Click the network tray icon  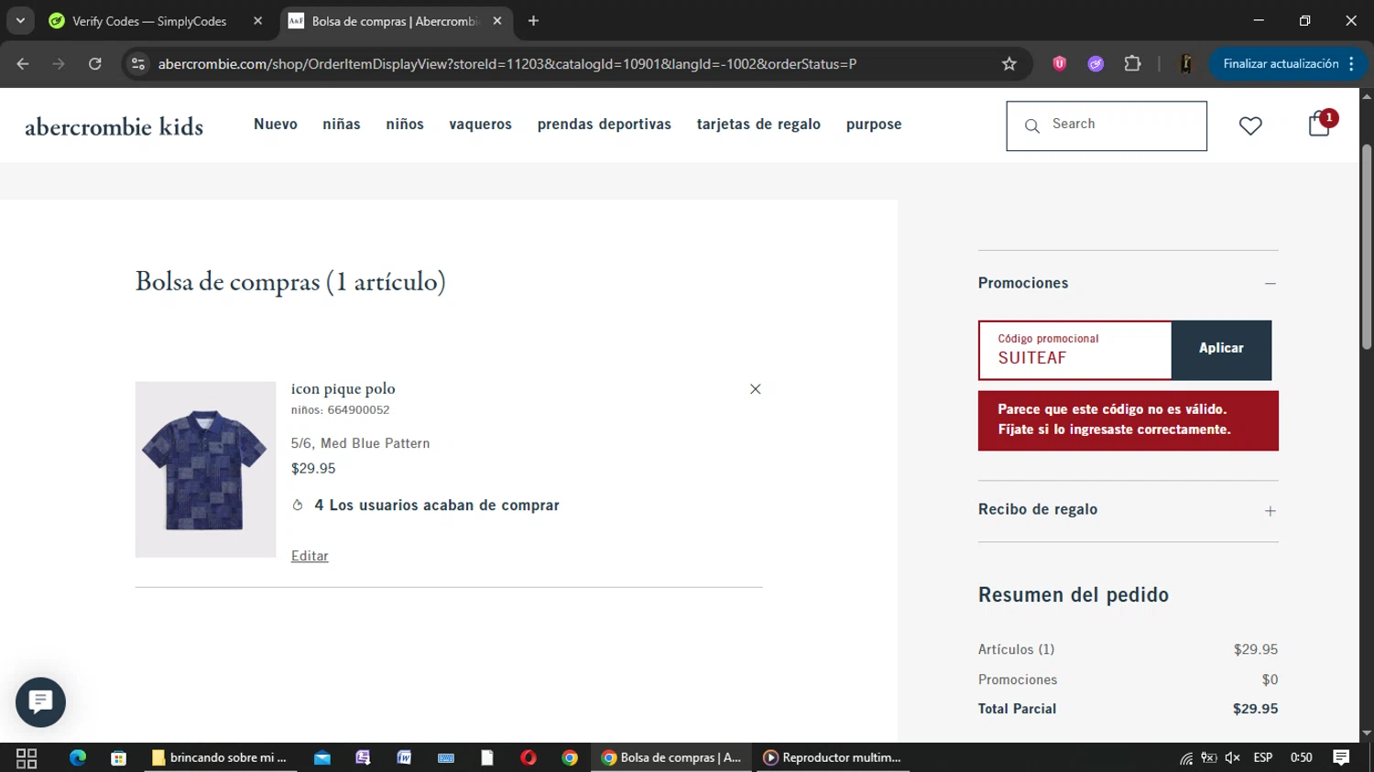click(x=1186, y=757)
